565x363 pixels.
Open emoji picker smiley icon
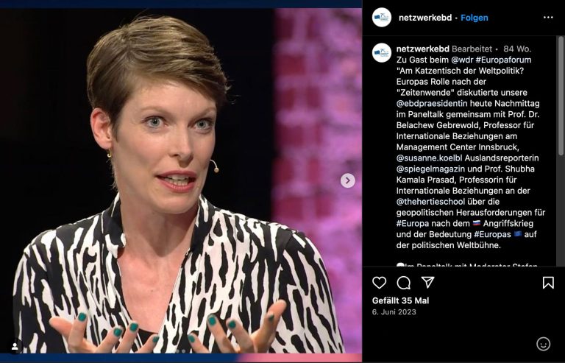click(x=543, y=344)
